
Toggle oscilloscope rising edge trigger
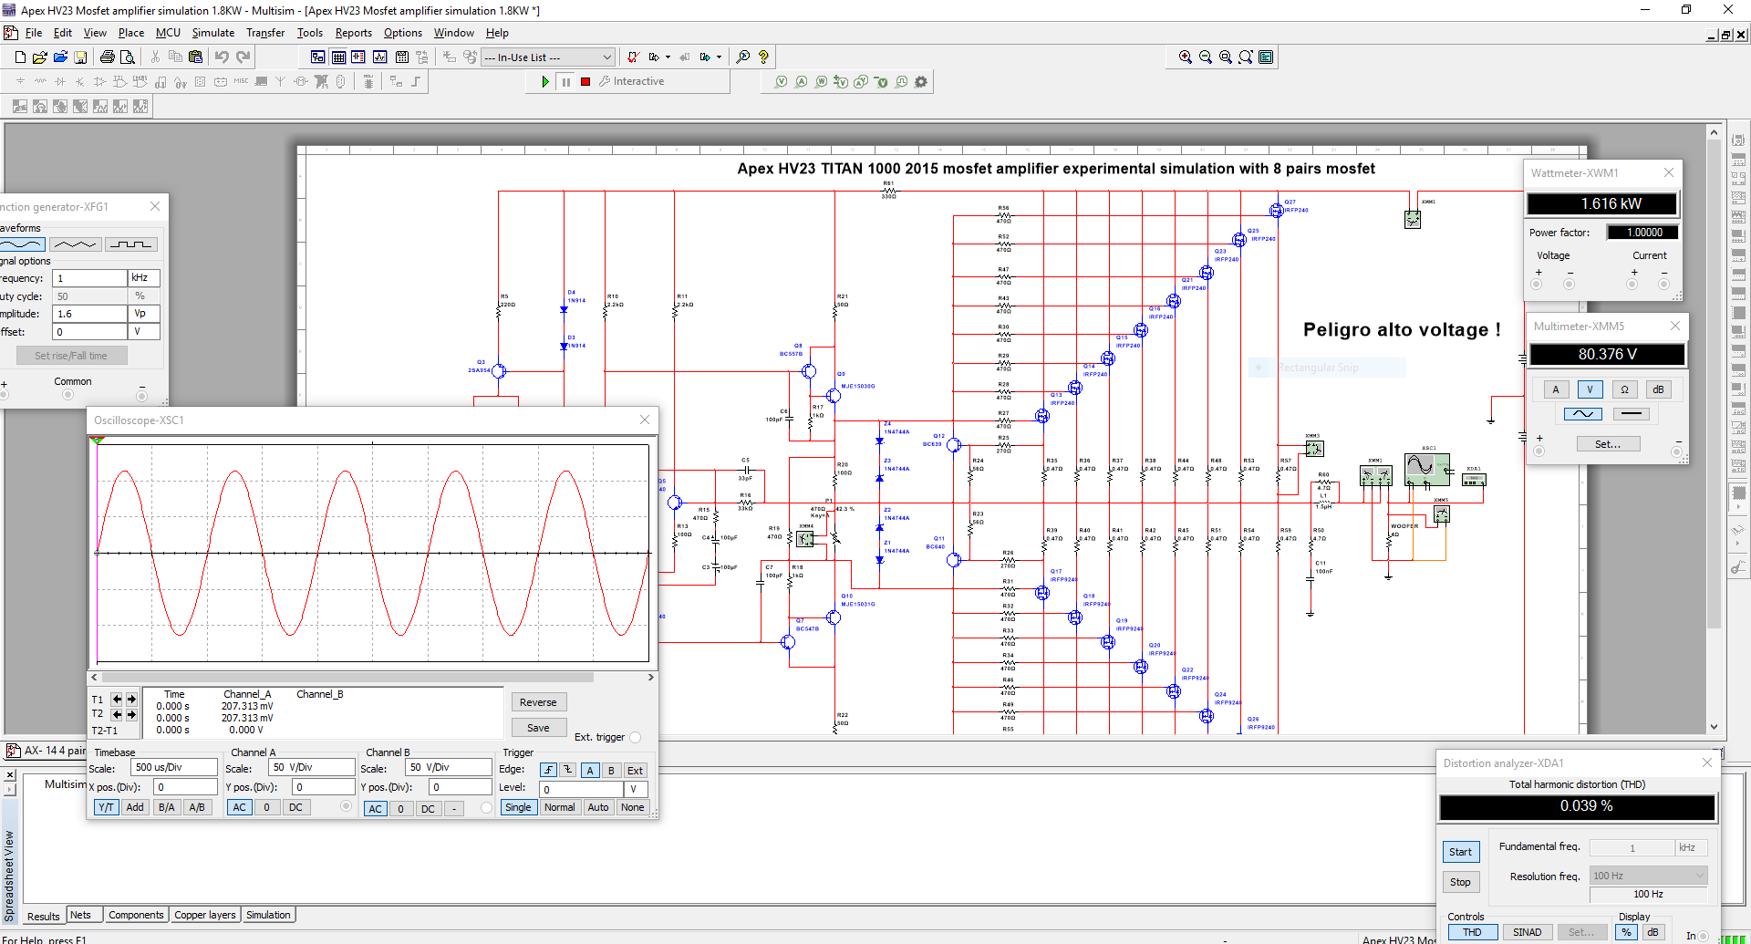pyautogui.click(x=548, y=770)
